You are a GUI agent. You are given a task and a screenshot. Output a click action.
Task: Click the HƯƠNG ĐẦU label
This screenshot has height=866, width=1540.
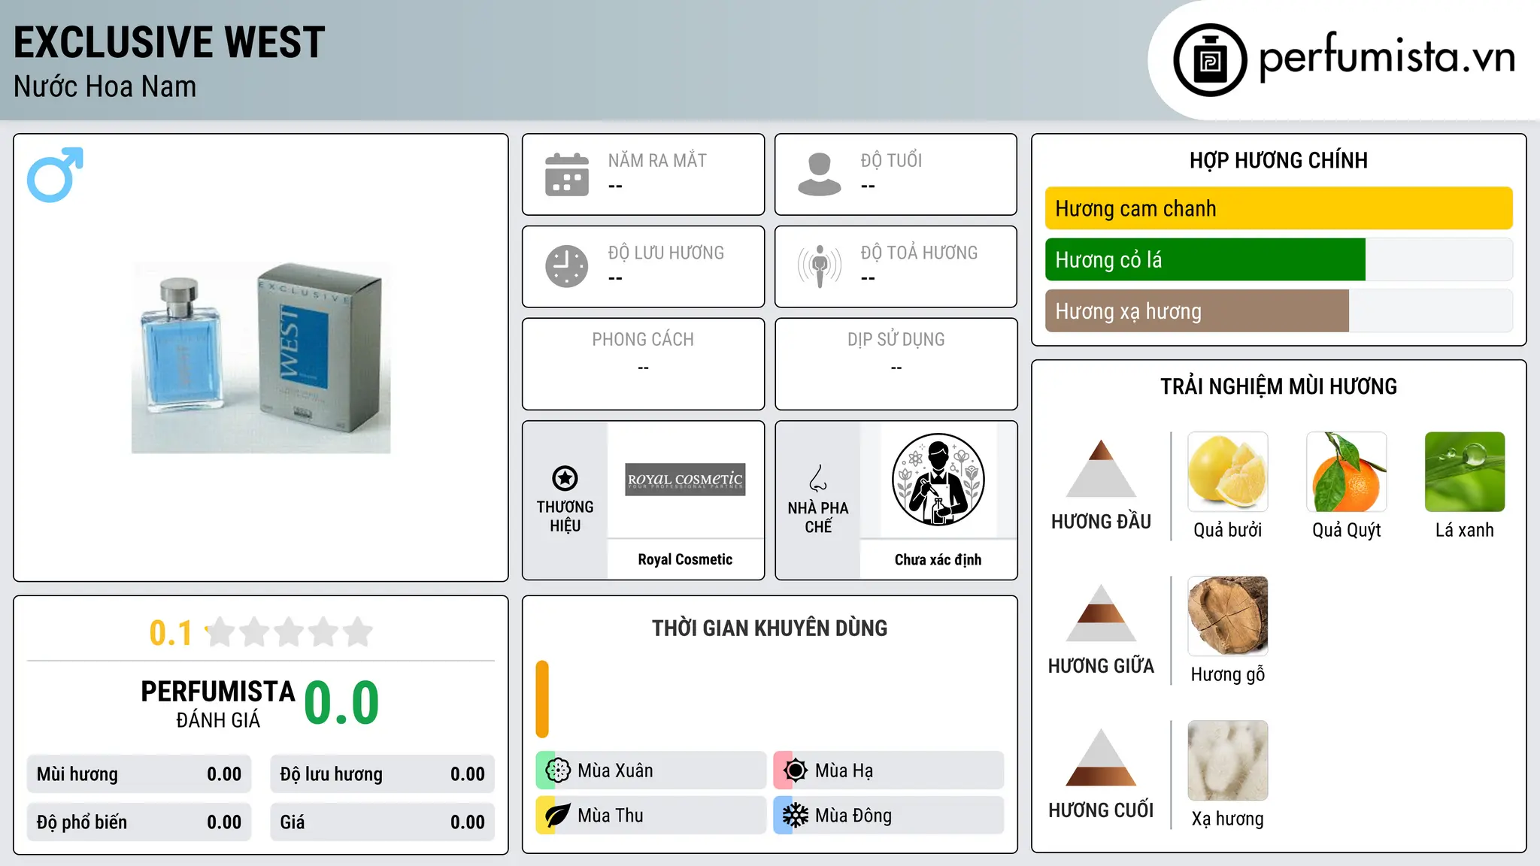1101,522
